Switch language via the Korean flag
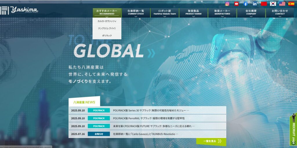Image resolution: width=297 pixels, height=148 pixels. pyautogui.click(x=273, y=4)
